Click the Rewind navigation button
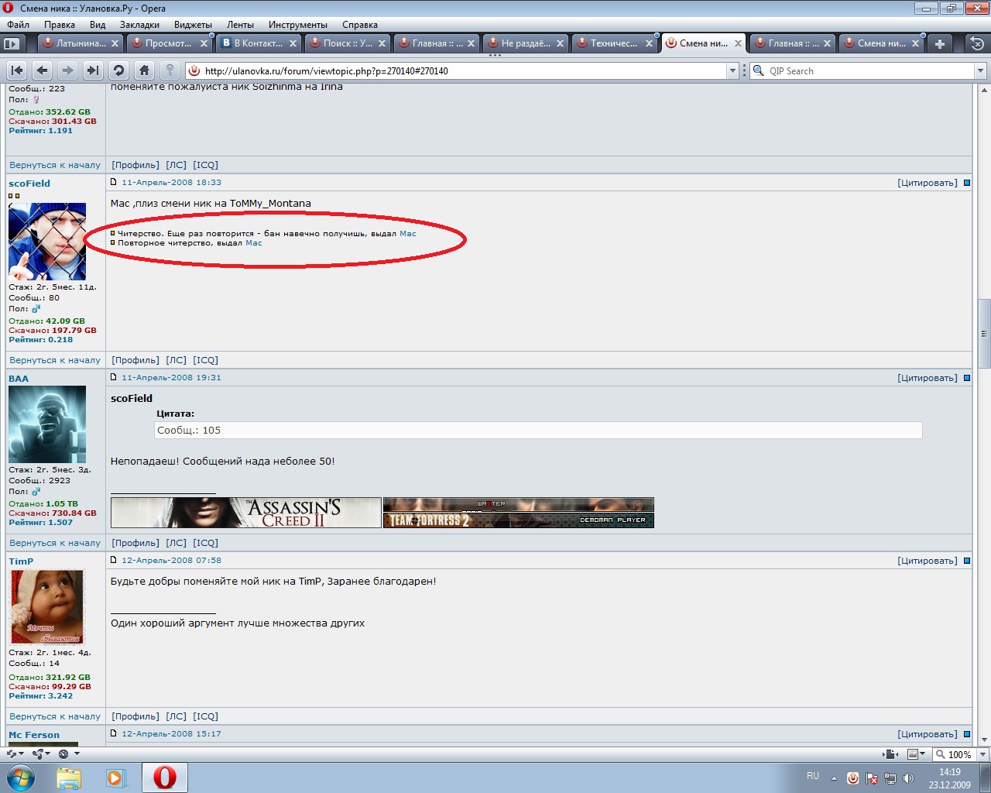This screenshot has height=793, width=991. point(17,70)
